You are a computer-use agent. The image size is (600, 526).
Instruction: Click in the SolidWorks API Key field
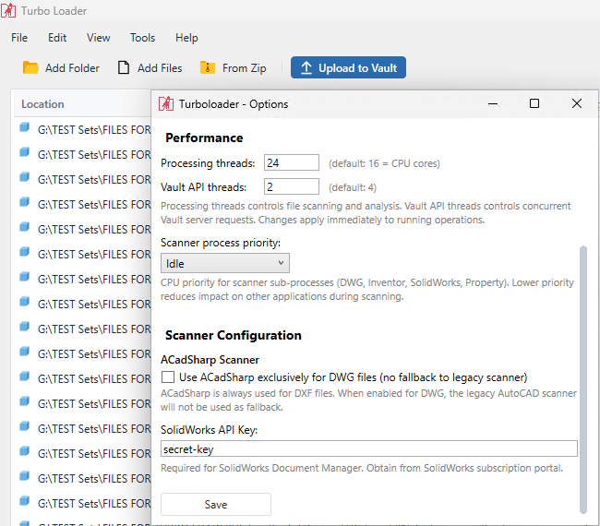pos(369,448)
